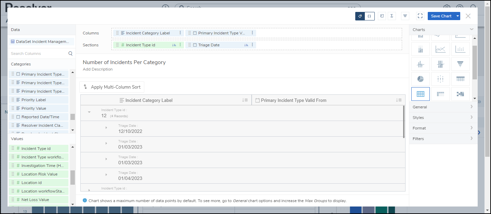Open kebab menu on Incident Type id chip
This screenshot has width=491, height=214.
pos(180,45)
